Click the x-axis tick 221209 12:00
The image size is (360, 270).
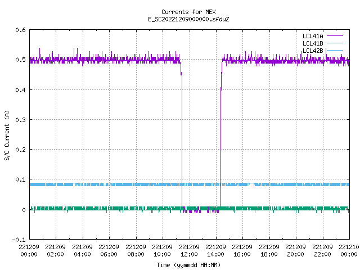pyautogui.click(x=189, y=250)
